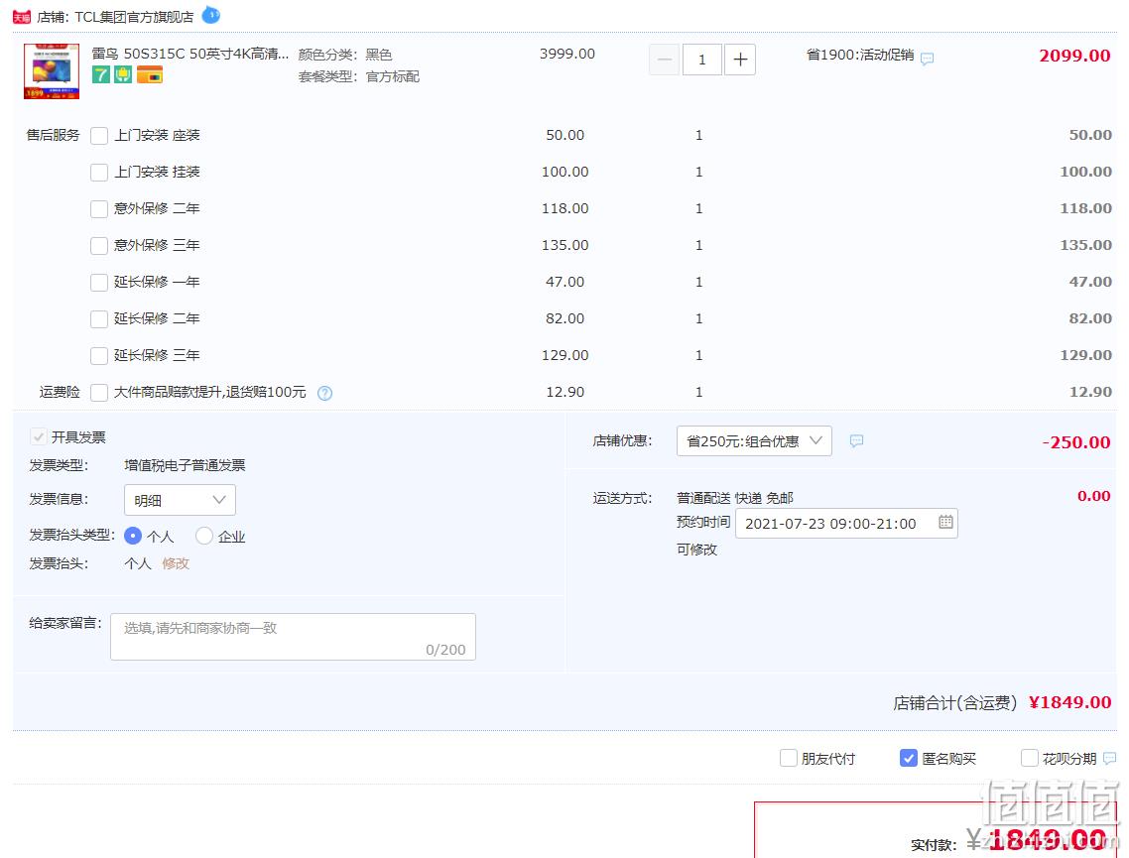
Task: Check the 意外保修 二年 checkbox
Action: pos(99,208)
